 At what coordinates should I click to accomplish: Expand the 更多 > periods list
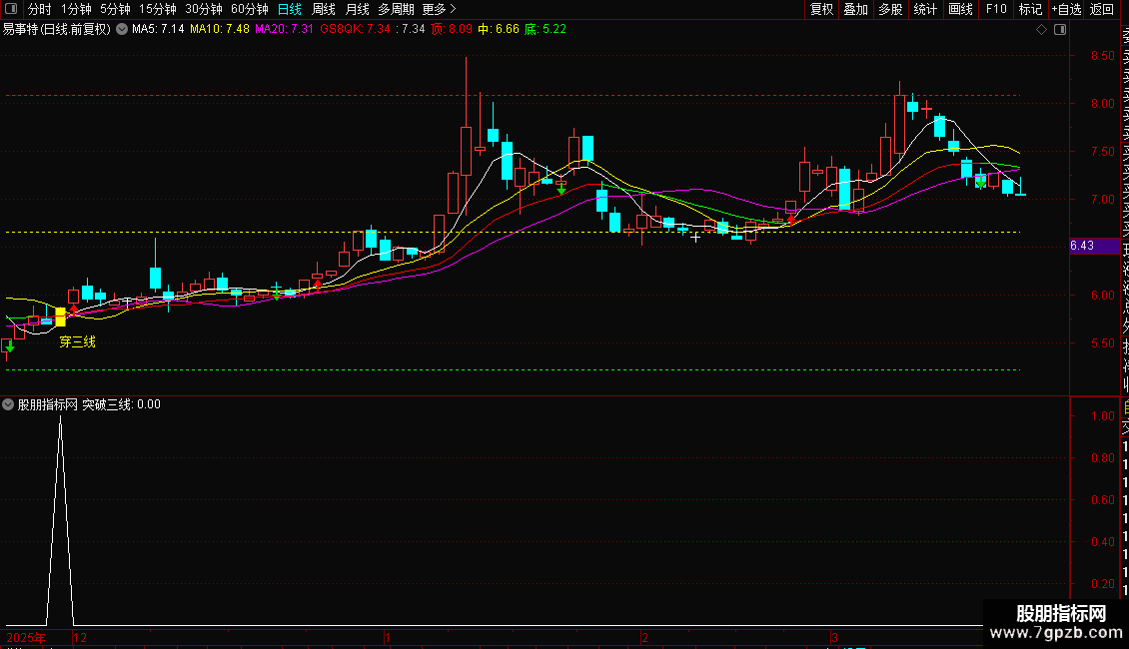pyautogui.click(x=439, y=9)
